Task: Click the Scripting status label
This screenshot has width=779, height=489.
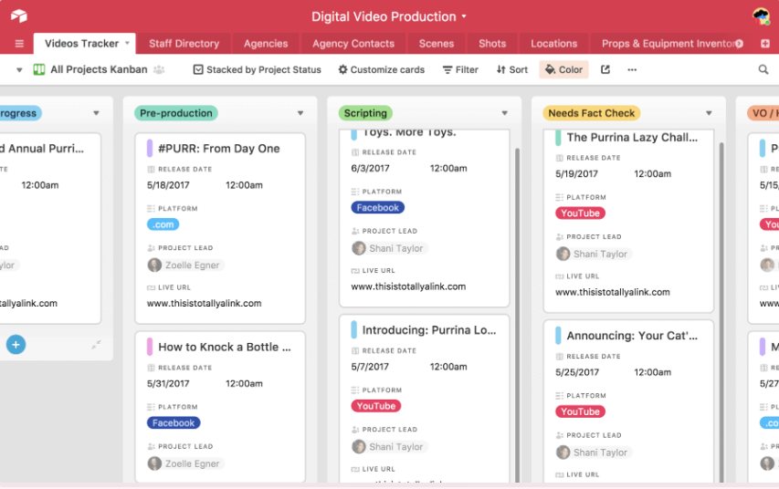Action: tap(365, 113)
